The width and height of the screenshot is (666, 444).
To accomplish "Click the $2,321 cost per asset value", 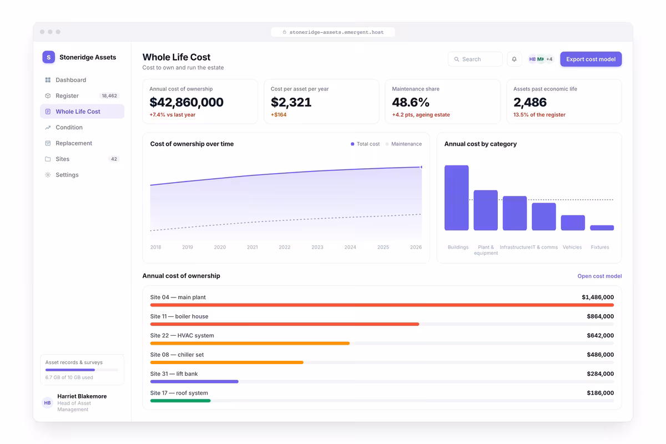I will (291, 102).
